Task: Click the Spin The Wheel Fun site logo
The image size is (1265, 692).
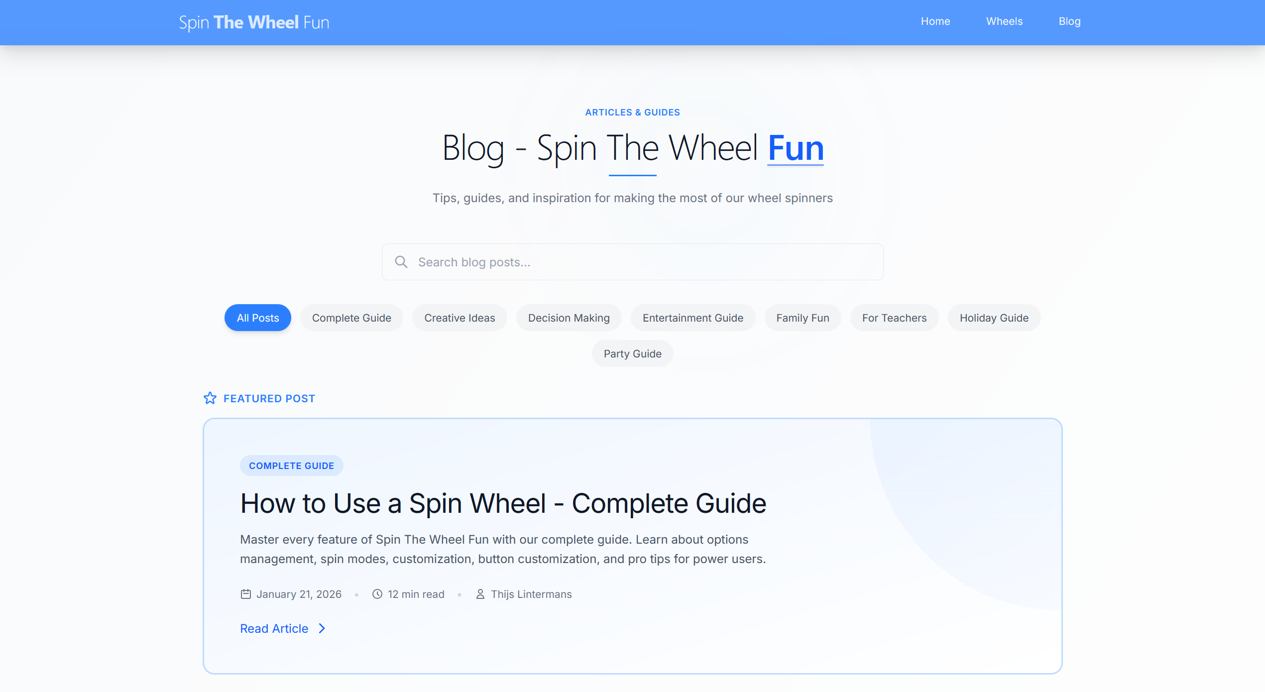Action: click(254, 22)
